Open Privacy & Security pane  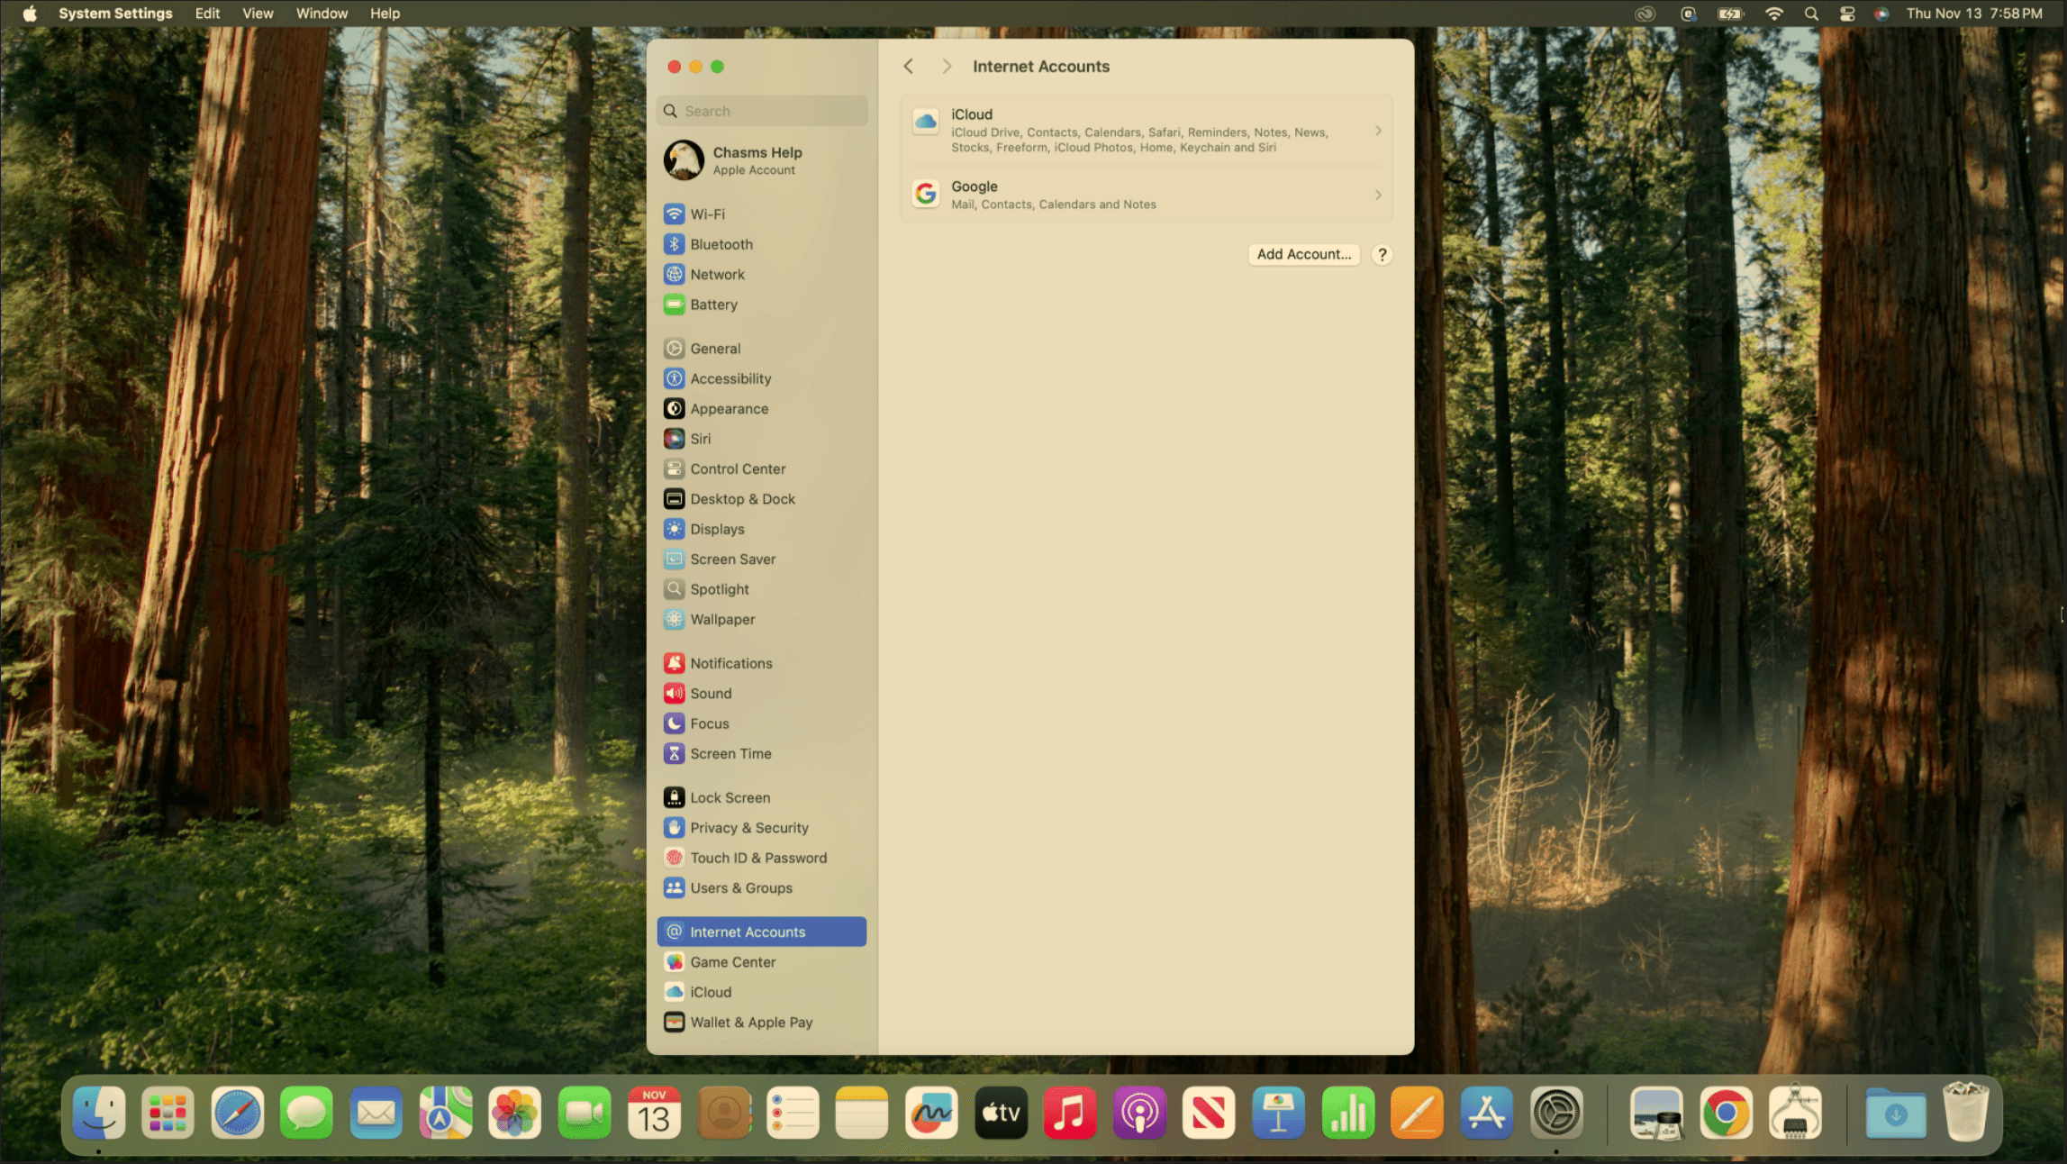coord(748,828)
